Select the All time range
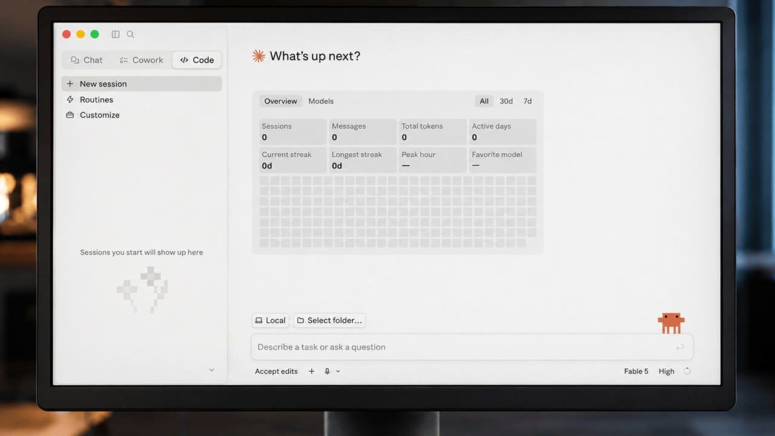 point(484,101)
